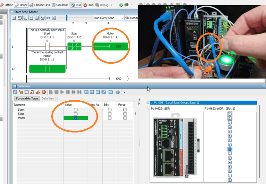
Task: Click the red stop icon in Data View toolbar
Action: [x=44, y=92]
